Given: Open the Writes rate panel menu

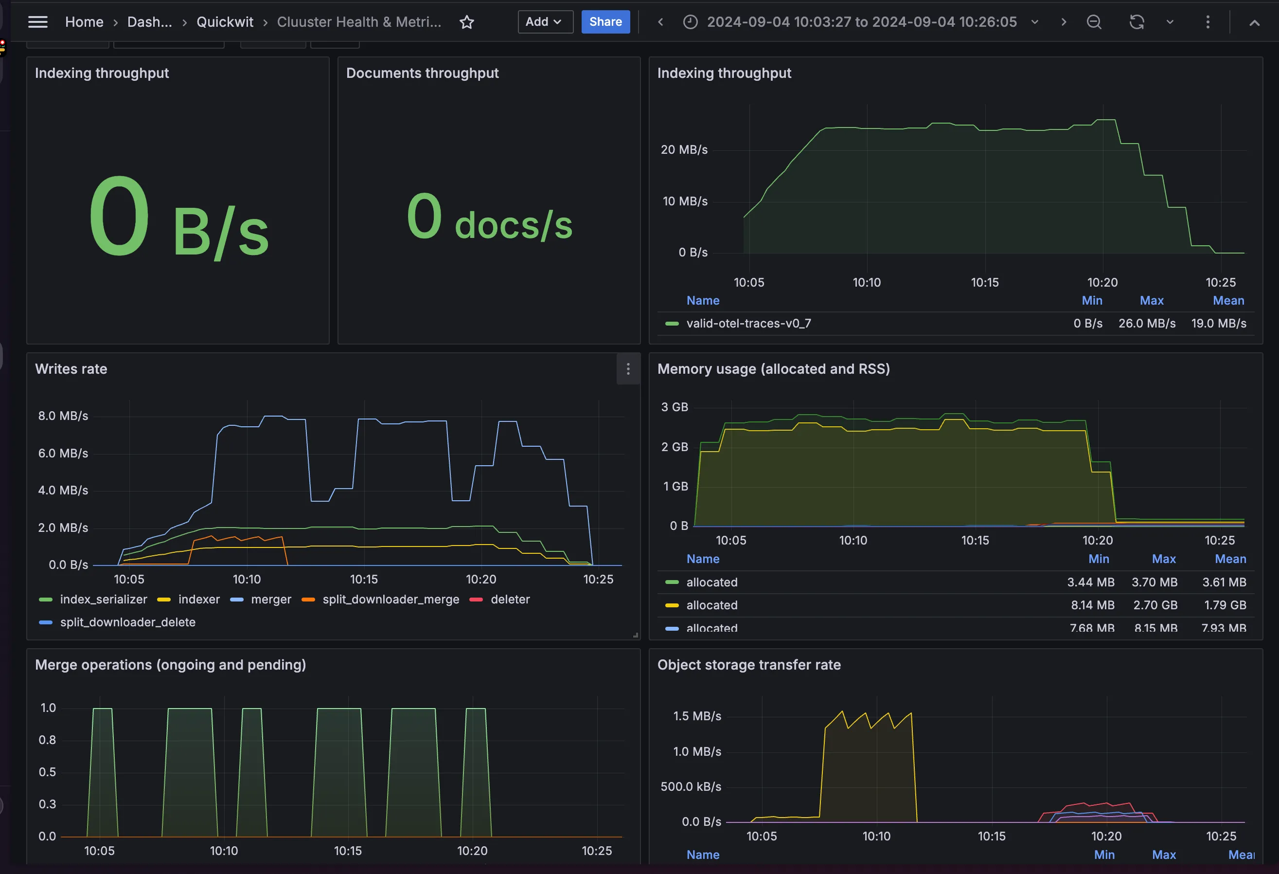Looking at the screenshot, I should pos(628,369).
